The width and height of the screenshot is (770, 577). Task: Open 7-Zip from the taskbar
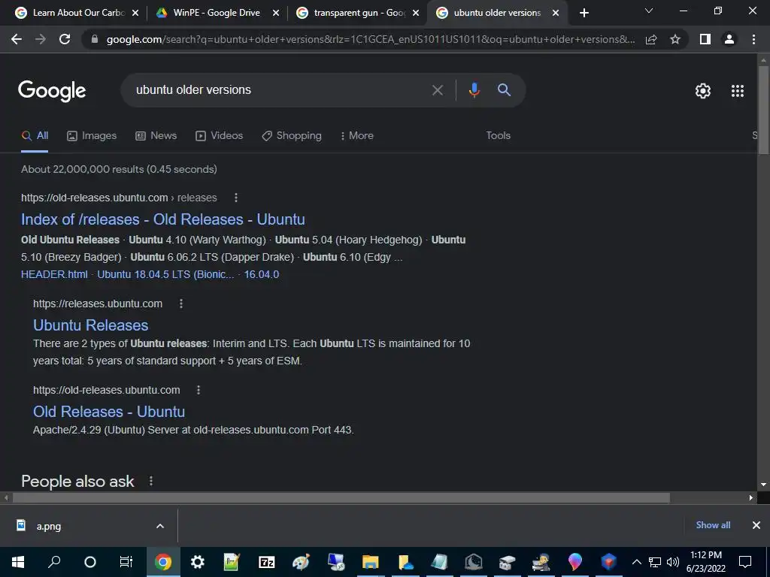click(267, 562)
